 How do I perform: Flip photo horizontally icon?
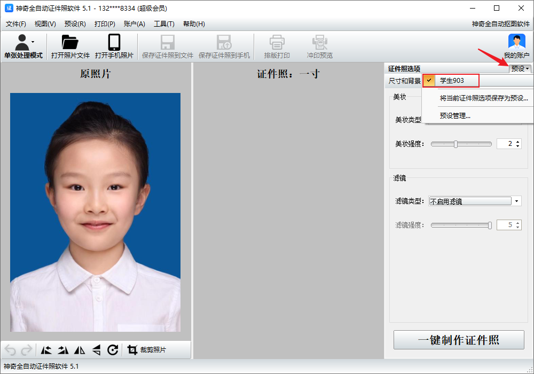click(x=80, y=350)
